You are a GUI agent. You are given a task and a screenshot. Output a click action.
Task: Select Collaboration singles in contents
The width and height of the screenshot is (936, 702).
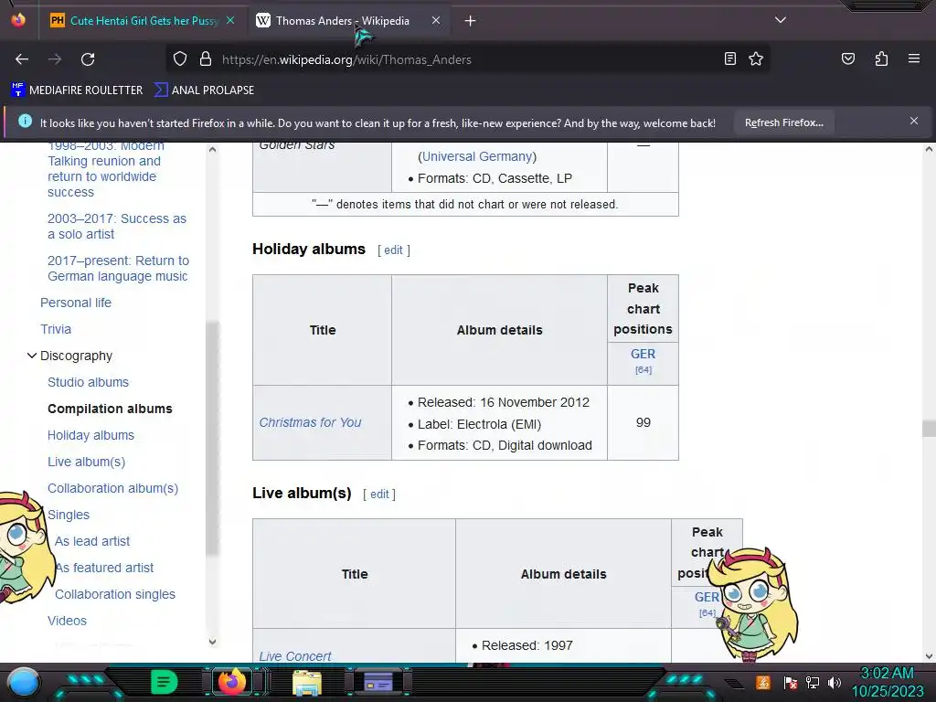[x=115, y=594]
